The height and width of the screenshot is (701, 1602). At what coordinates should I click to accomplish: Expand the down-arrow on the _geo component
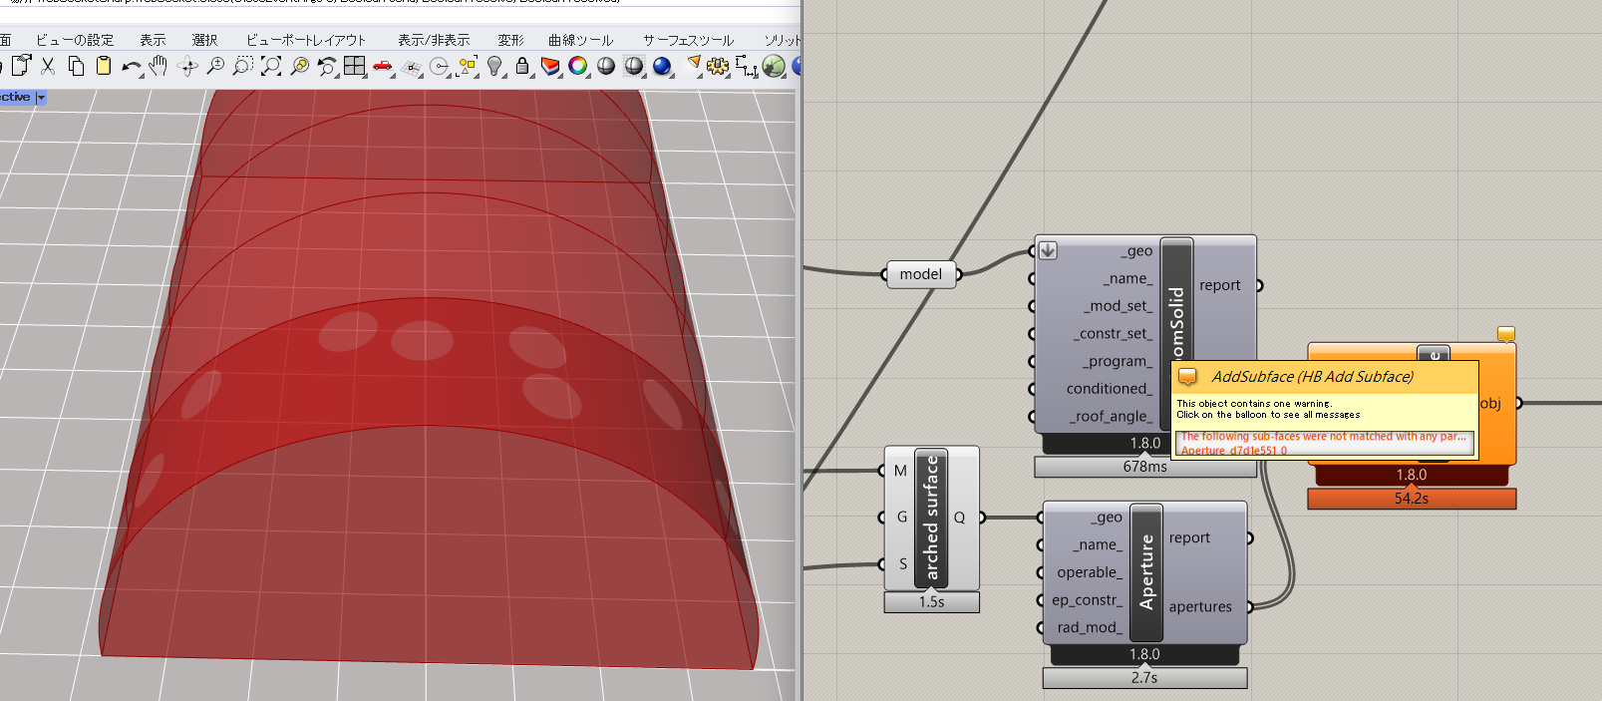point(1048,250)
